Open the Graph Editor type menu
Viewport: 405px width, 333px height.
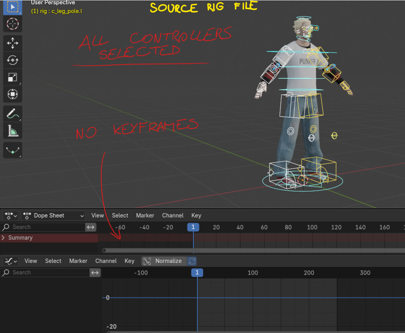pos(11,261)
